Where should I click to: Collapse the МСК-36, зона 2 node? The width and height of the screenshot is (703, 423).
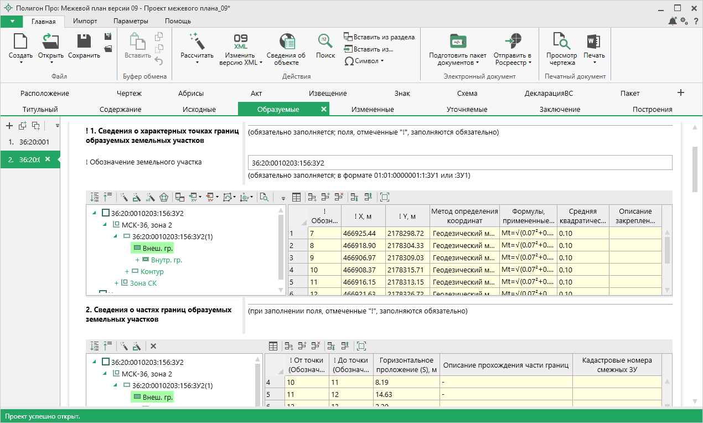(105, 224)
